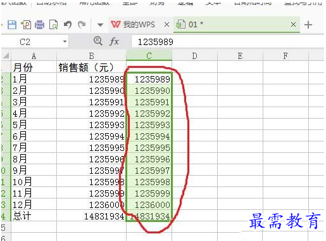Click cell containing 6月
The image size is (326, 241).
click(34, 136)
